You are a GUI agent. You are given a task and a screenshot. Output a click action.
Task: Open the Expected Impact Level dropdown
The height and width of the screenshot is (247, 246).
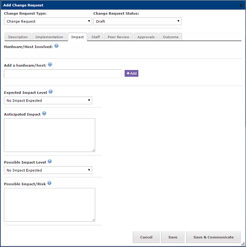click(48, 101)
